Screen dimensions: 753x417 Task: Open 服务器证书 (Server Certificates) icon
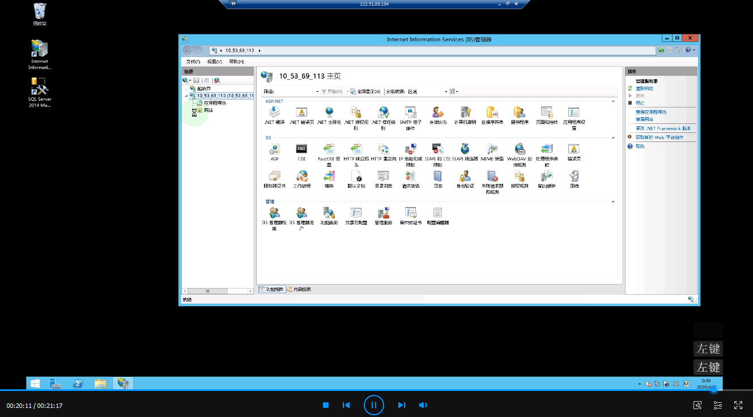point(274,177)
